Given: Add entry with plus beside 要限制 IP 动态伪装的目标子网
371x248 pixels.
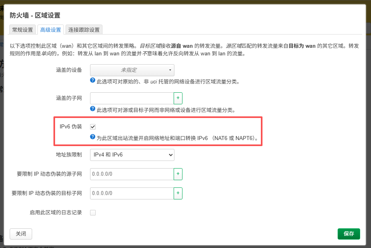Looking at the screenshot, I should point(178,193).
